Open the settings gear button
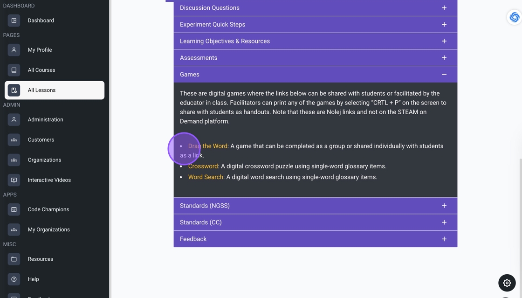 (507, 283)
